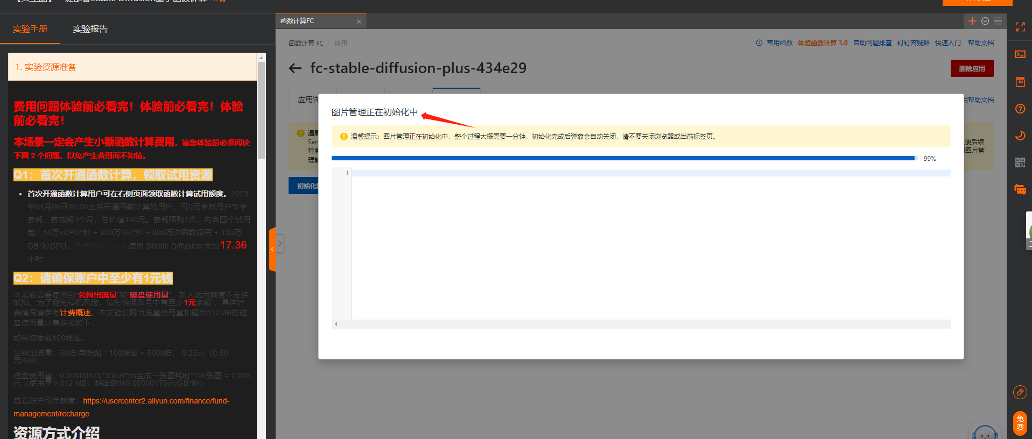Click the robot assistant avatar at bottom right

(x=985, y=432)
